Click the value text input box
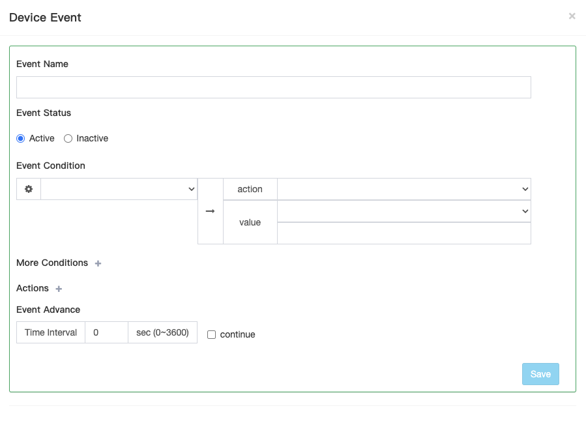Viewport: 586px width, 434px height. (x=403, y=233)
